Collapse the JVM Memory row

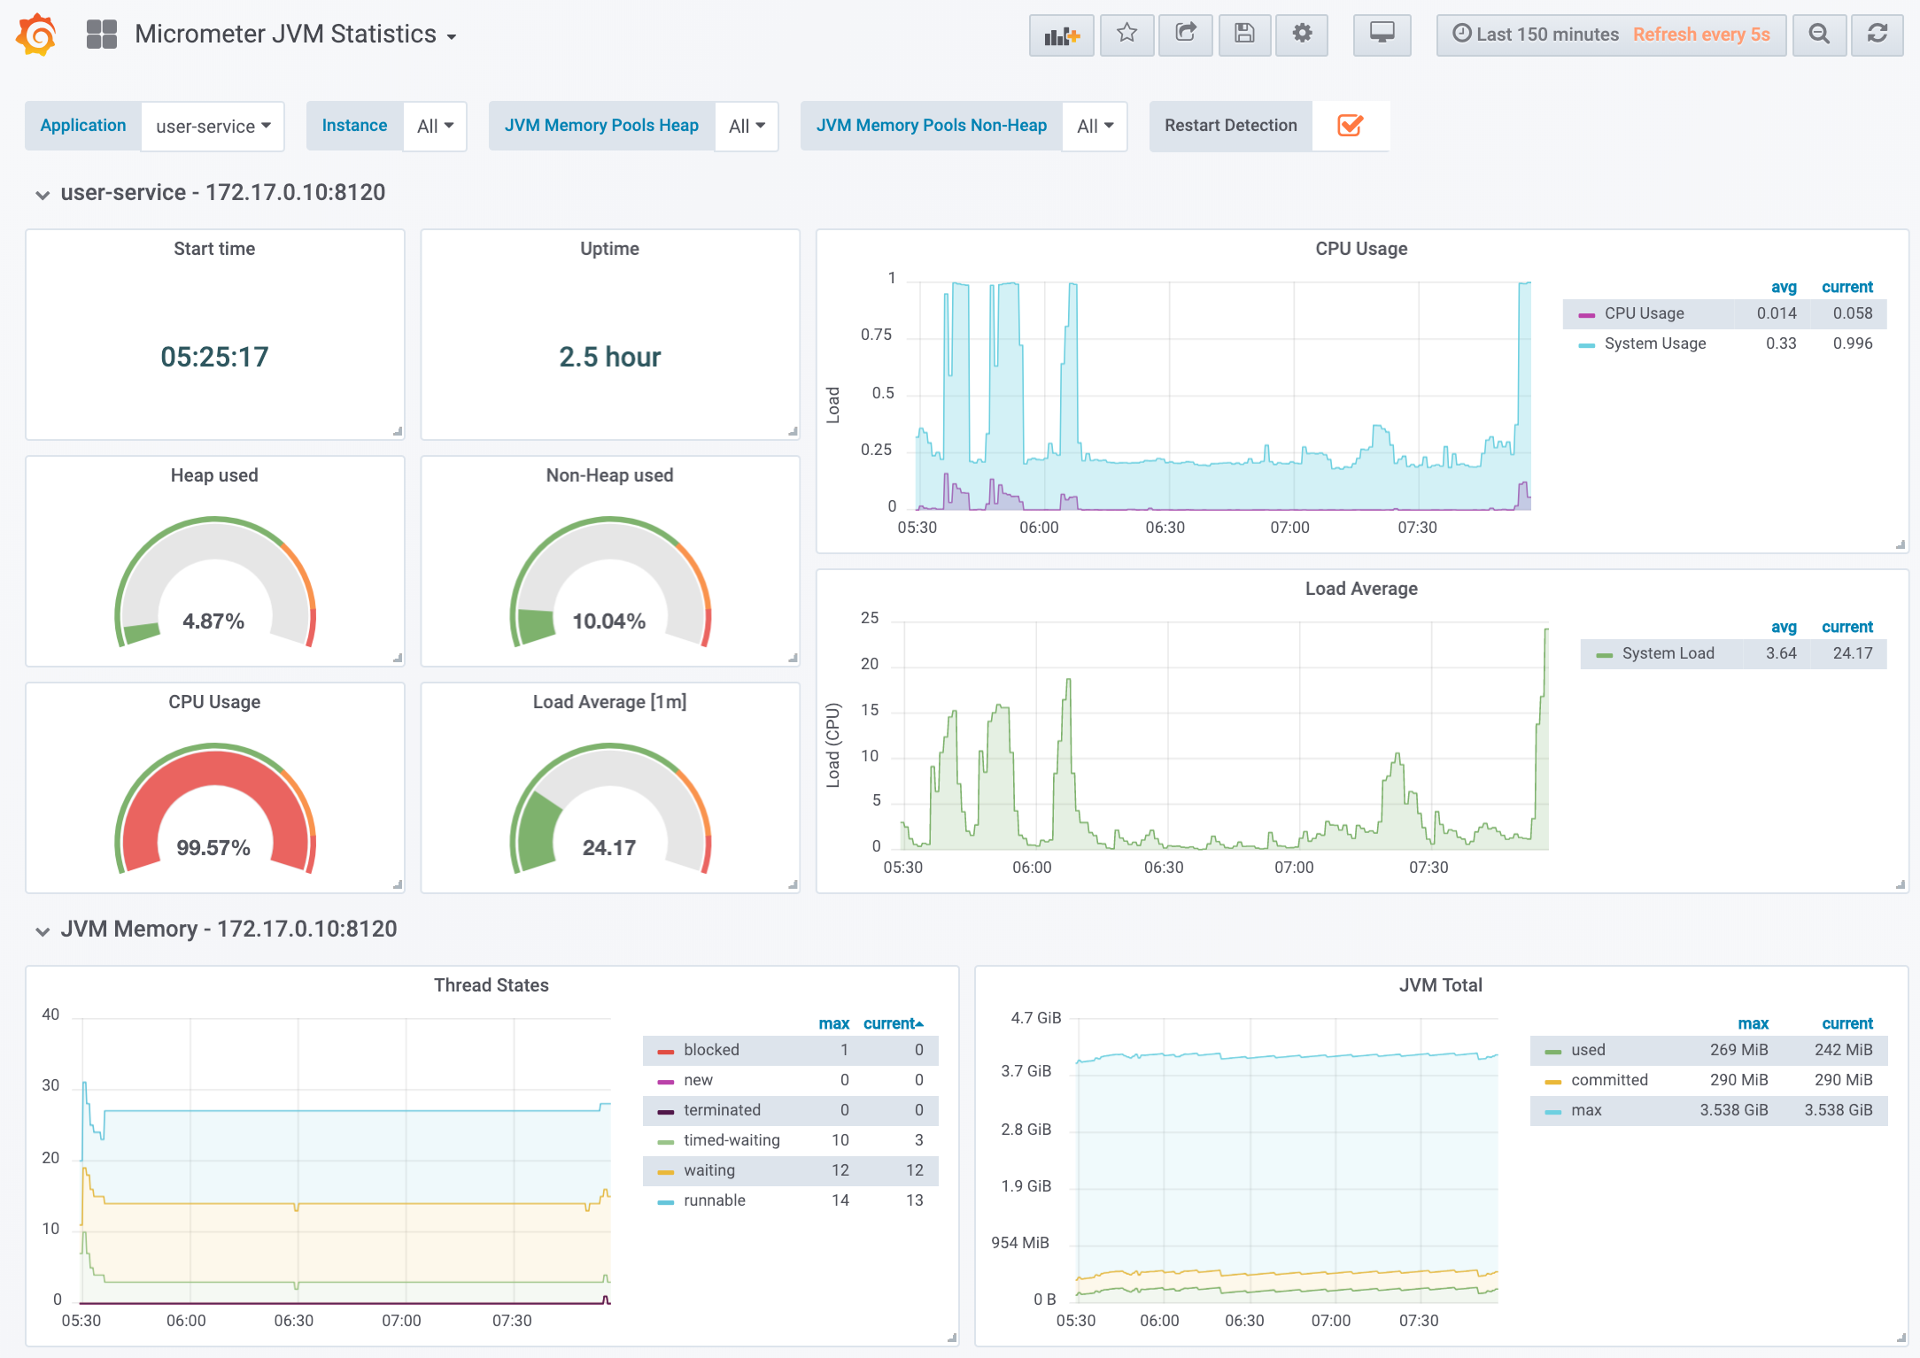[43, 930]
